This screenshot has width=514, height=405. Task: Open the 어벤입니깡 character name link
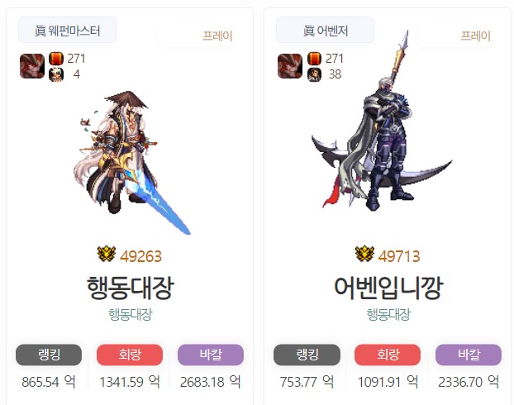click(x=388, y=288)
